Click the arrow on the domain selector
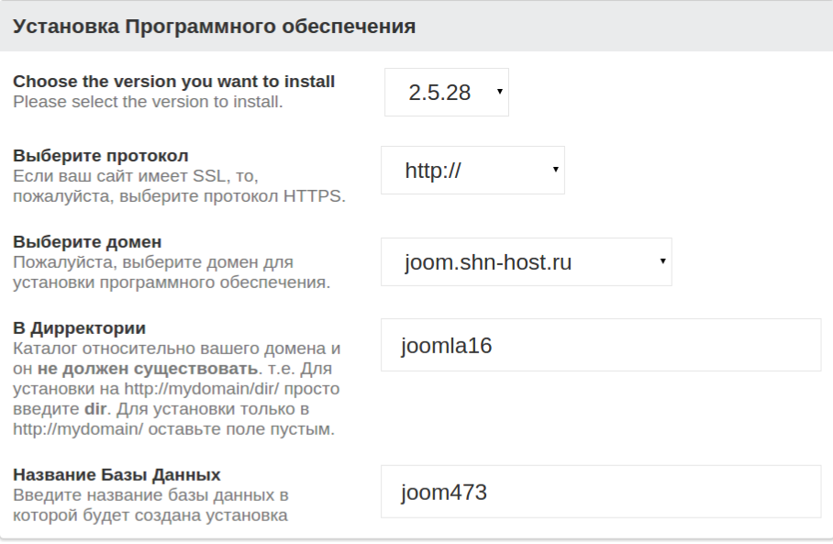This screenshot has height=544, width=833. (661, 262)
